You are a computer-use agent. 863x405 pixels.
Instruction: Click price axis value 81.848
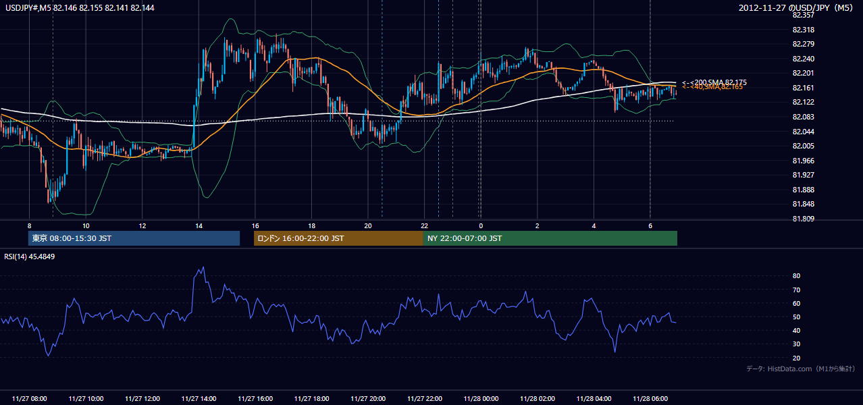(804, 204)
